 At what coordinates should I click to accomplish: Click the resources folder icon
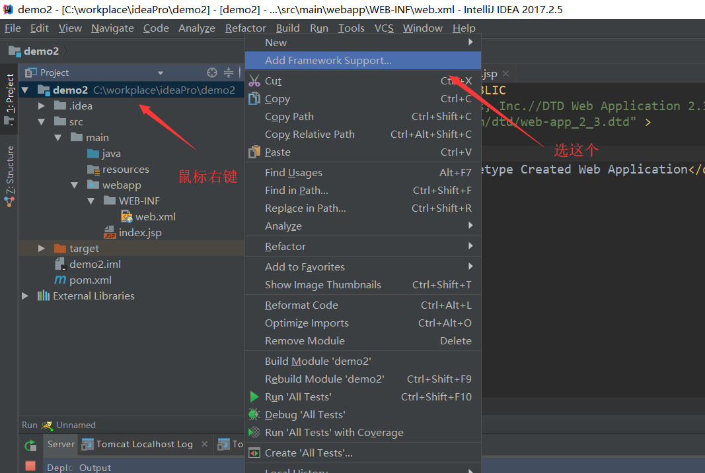point(93,170)
